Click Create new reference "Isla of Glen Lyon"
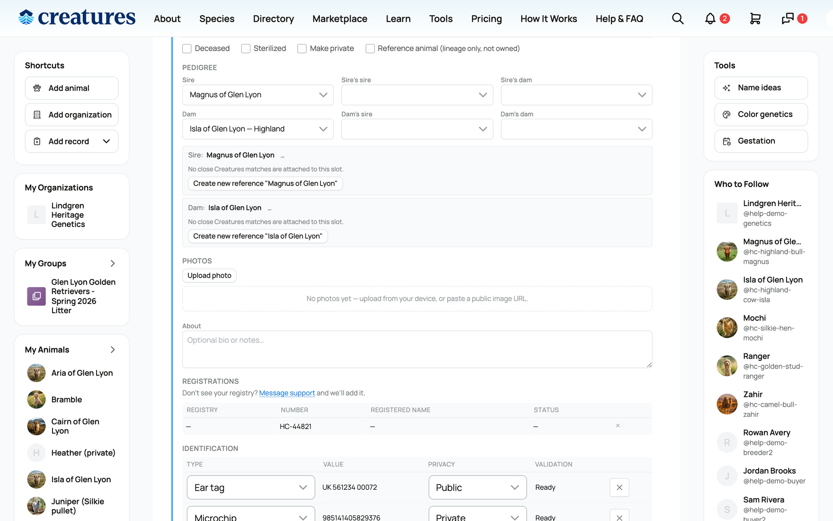The width and height of the screenshot is (833, 521). tap(257, 236)
